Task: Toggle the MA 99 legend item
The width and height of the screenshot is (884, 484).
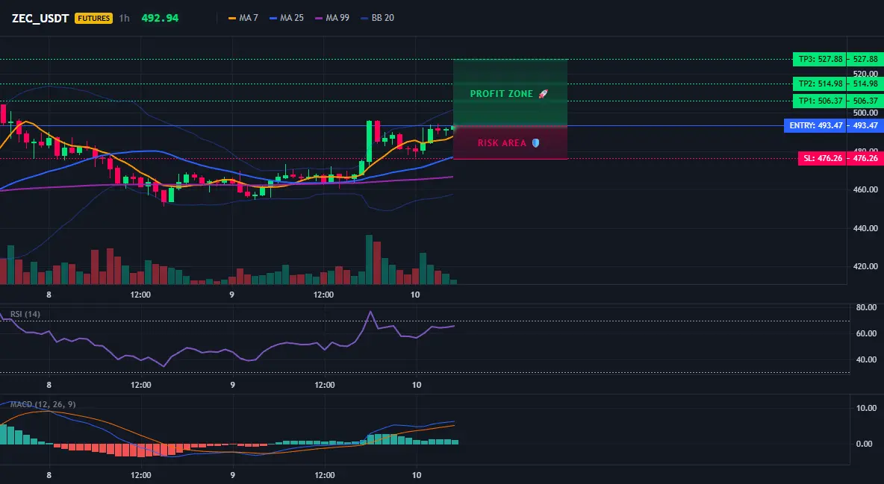Action: point(332,18)
